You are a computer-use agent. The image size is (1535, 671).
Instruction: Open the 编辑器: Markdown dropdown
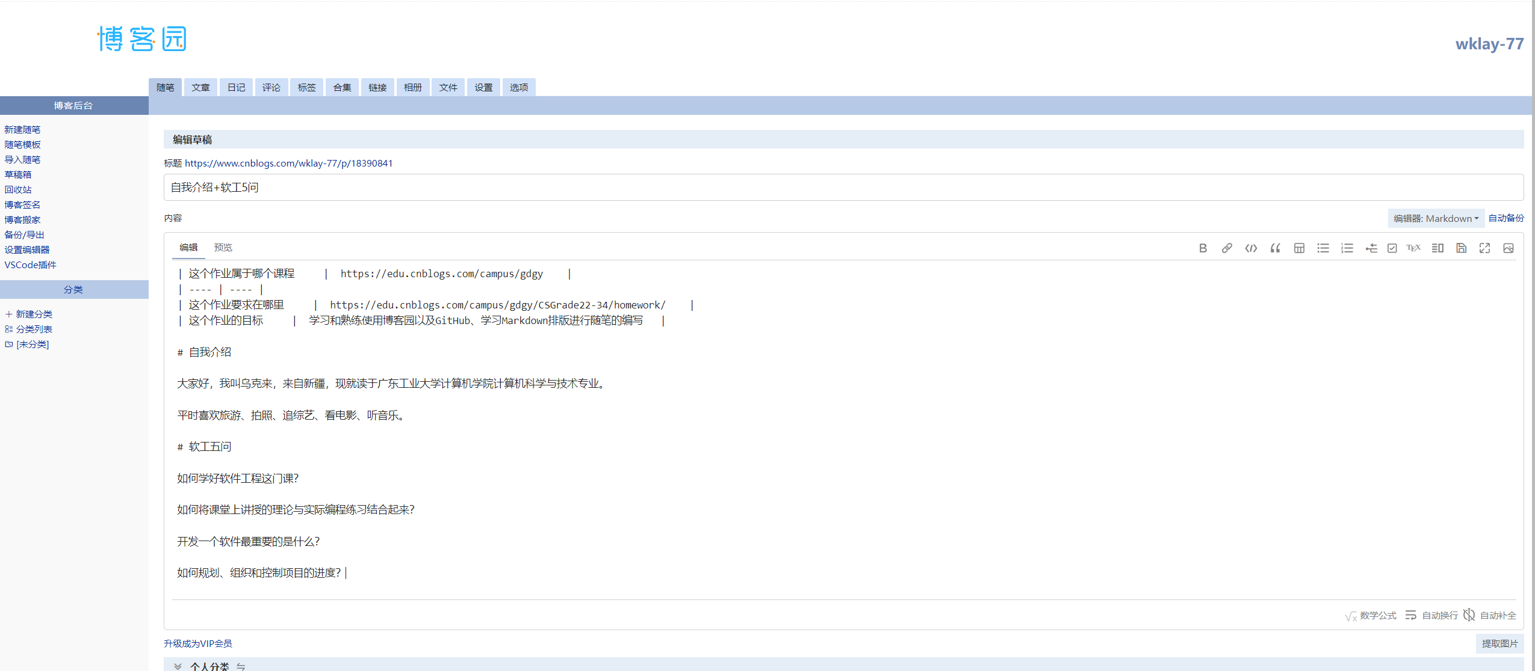1436,218
